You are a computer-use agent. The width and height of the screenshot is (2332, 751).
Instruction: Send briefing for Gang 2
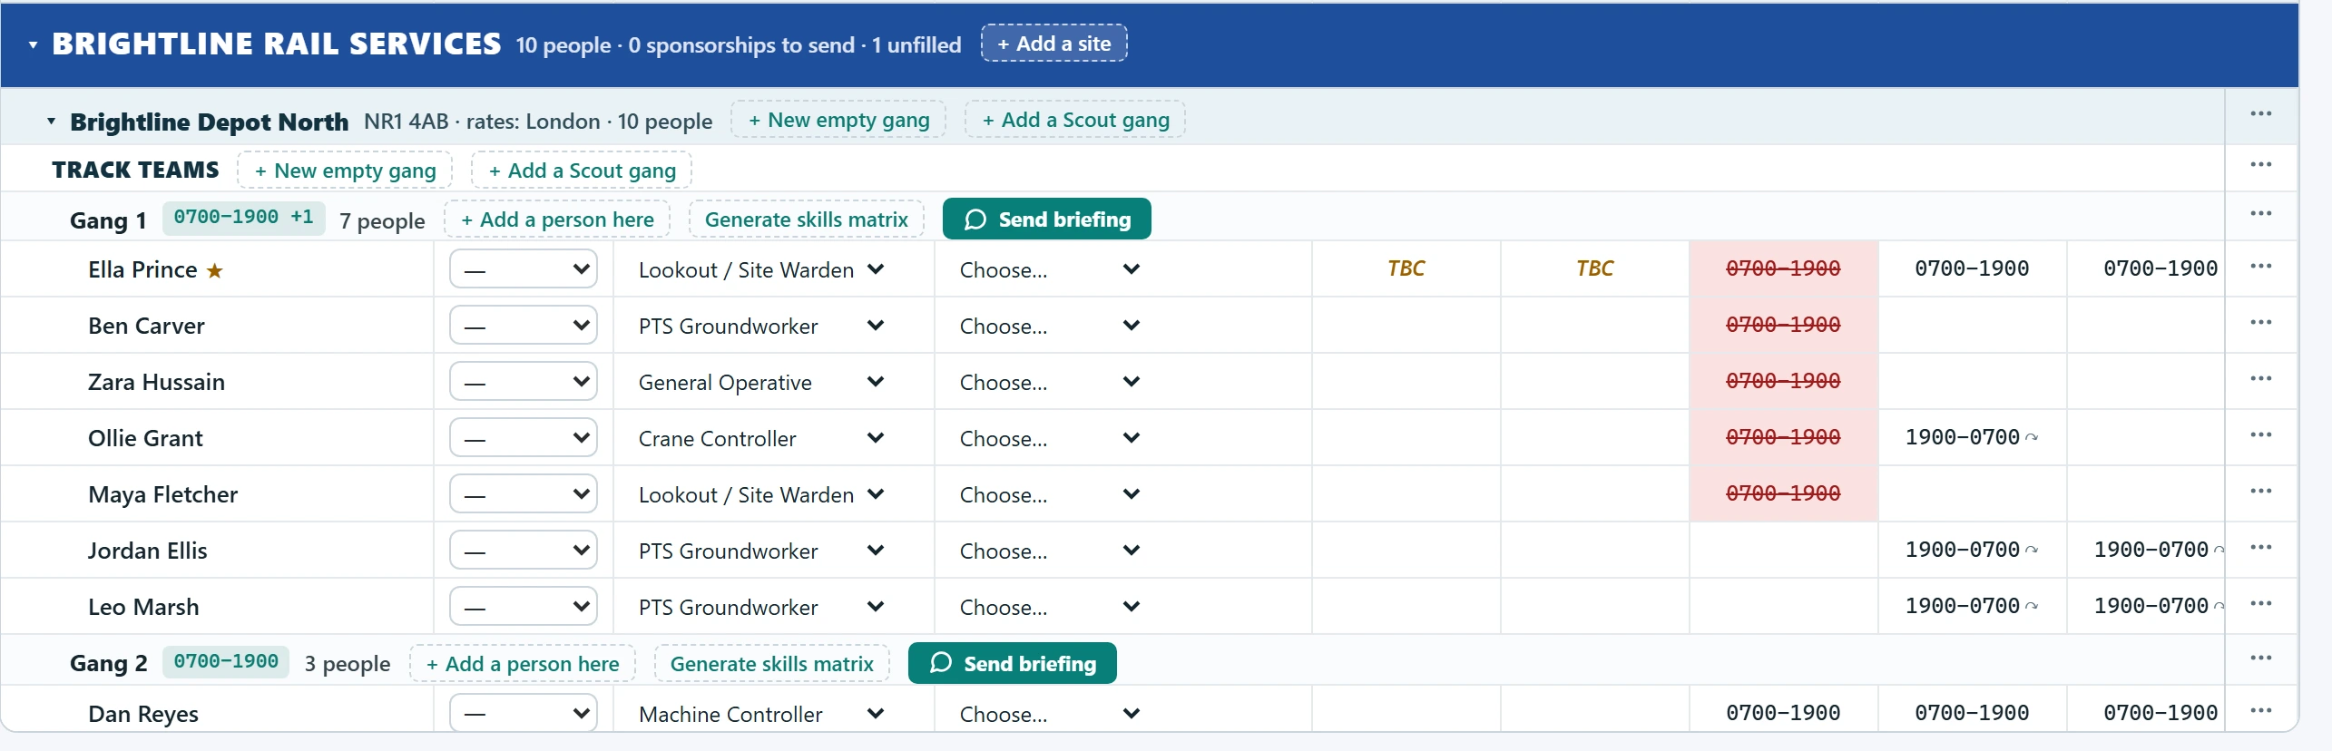(1013, 664)
